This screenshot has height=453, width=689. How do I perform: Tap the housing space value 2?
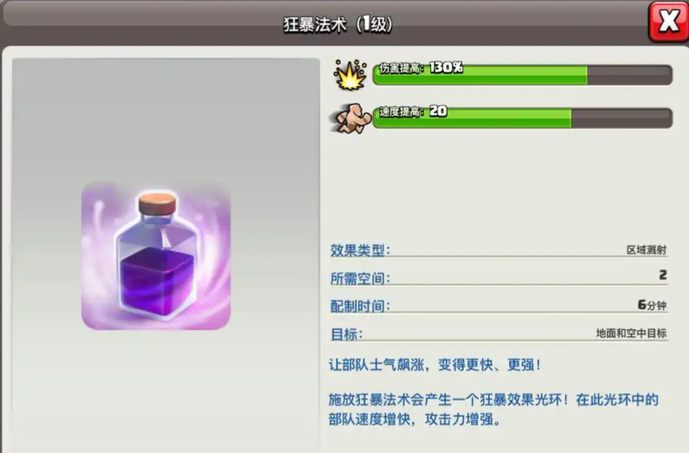[663, 275]
